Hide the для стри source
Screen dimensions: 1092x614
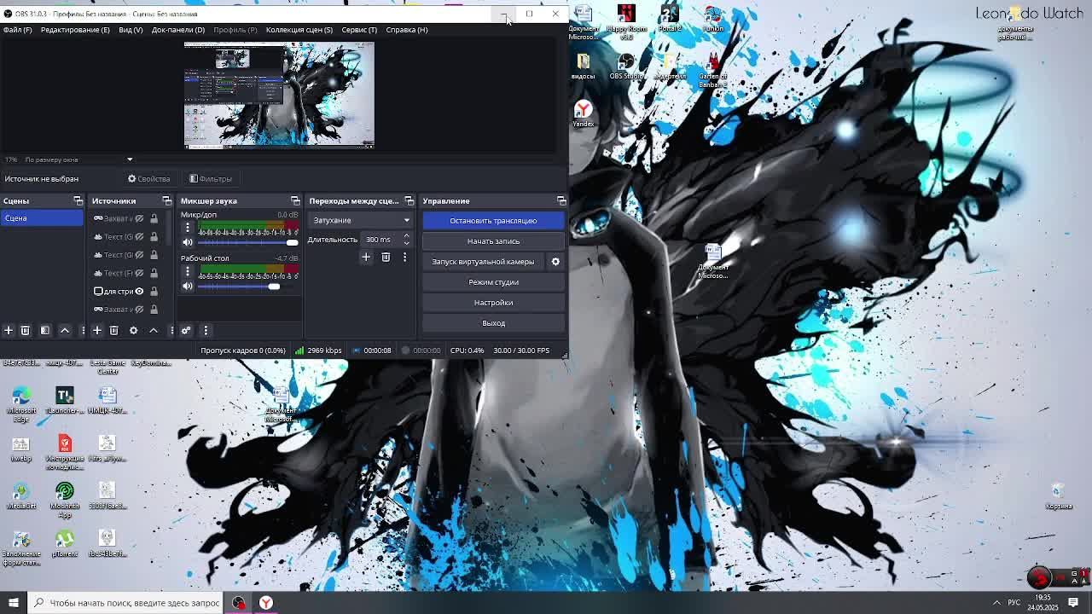pos(139,291)
